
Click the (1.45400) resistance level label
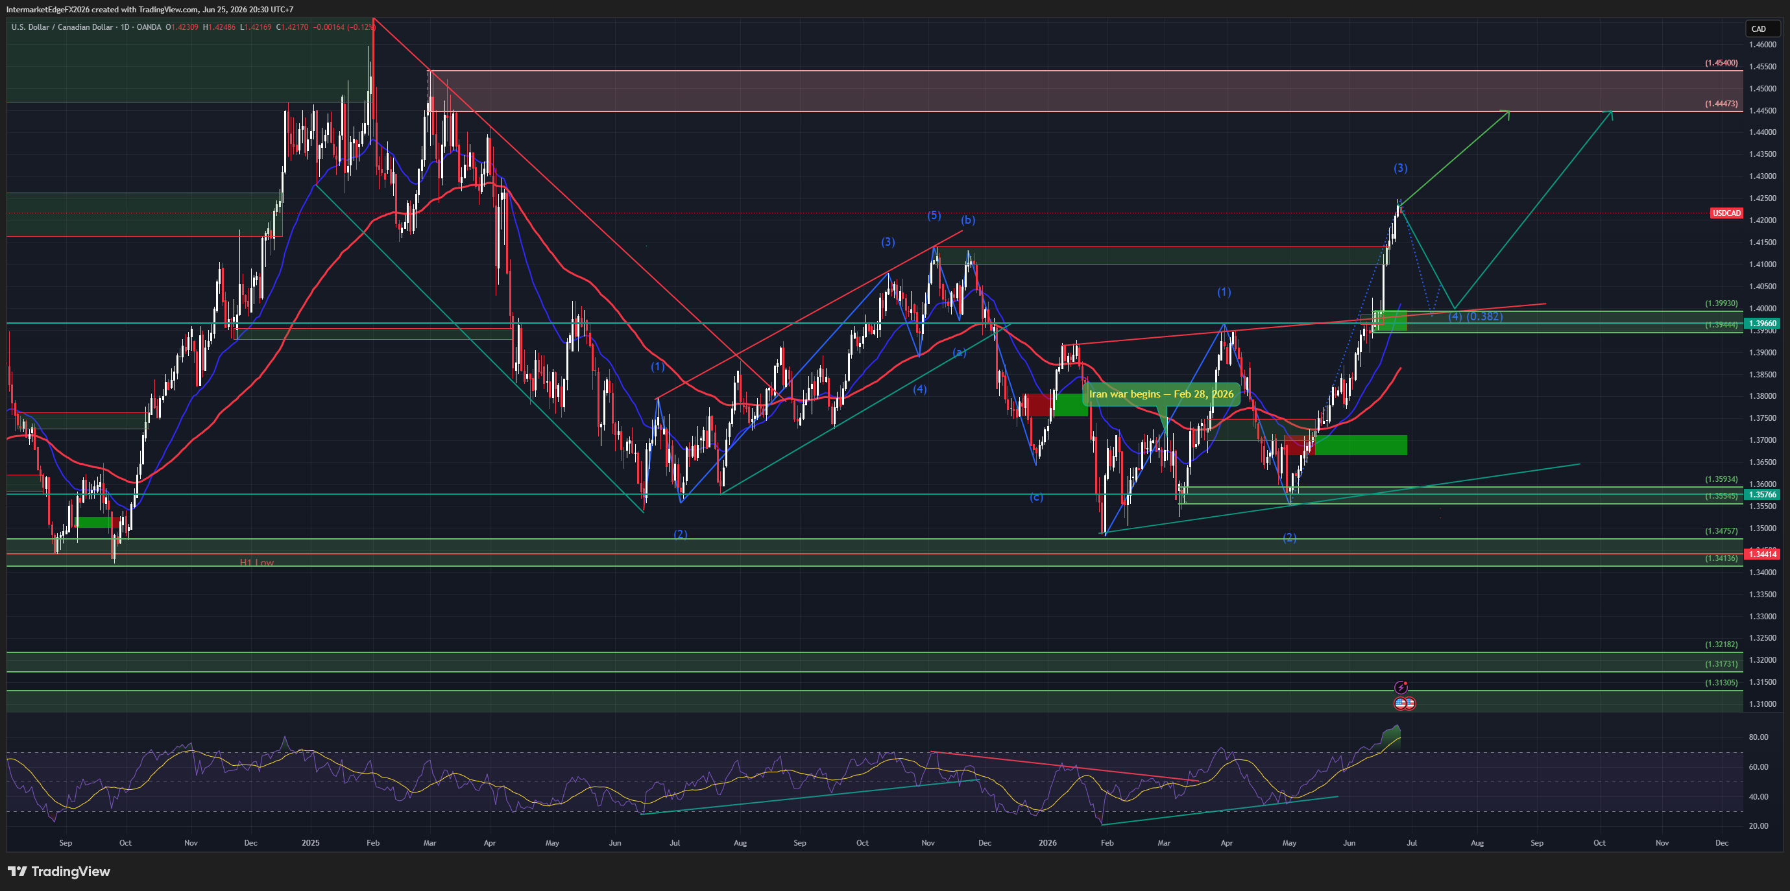1721,62
